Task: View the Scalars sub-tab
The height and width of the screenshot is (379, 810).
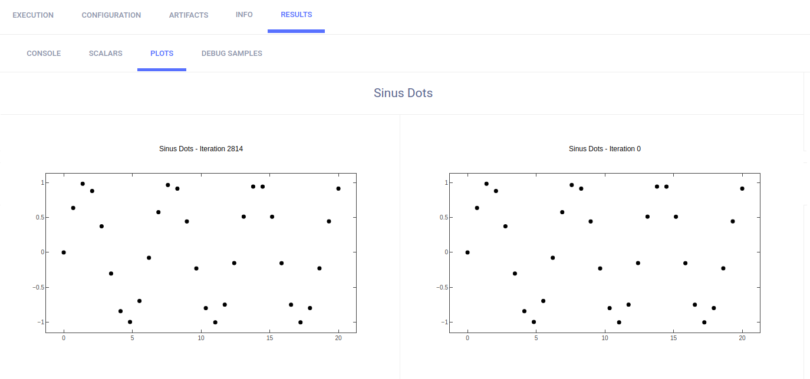Action: coord(106,54)
